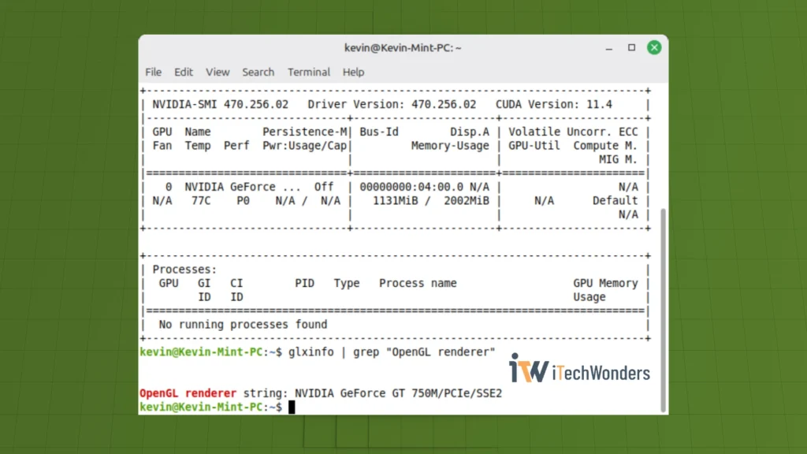This screenshot has width=807, height=454.
Task: Open the File menu
Action: pos(153,72)
